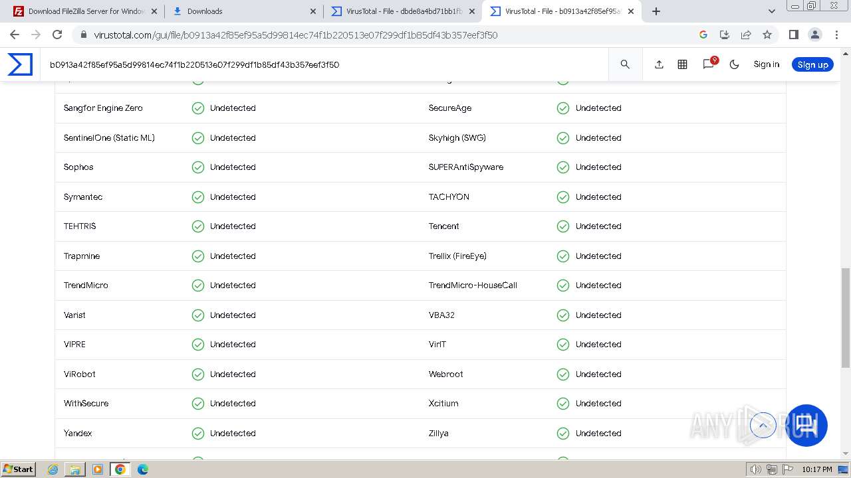Reload the page
This screenshot has height=478, width=851.
[x=57, y=35]
